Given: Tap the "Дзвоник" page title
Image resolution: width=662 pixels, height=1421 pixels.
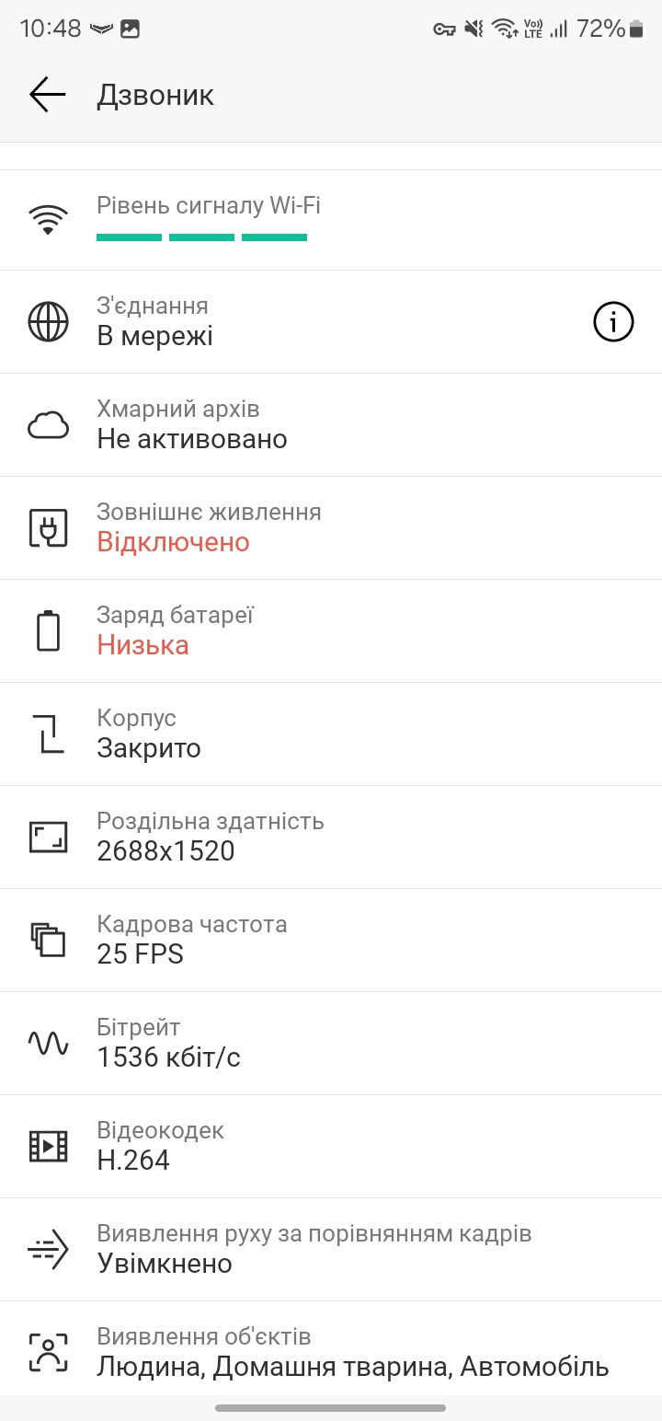Looking at the screenshot, I should coord(155,96).
